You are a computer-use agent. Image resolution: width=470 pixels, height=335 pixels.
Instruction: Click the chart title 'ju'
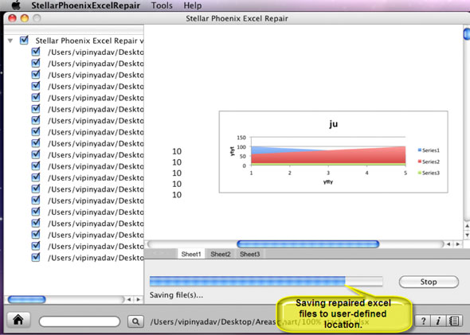point(333,123)
